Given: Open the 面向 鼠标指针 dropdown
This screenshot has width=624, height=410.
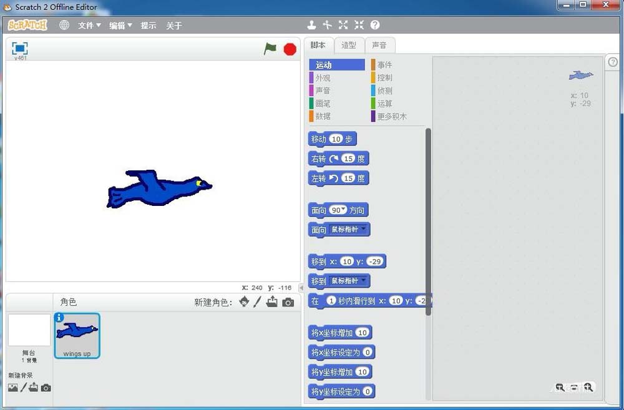Looking at the screenshot, I should pyautogui.click(x=364, y=230).
